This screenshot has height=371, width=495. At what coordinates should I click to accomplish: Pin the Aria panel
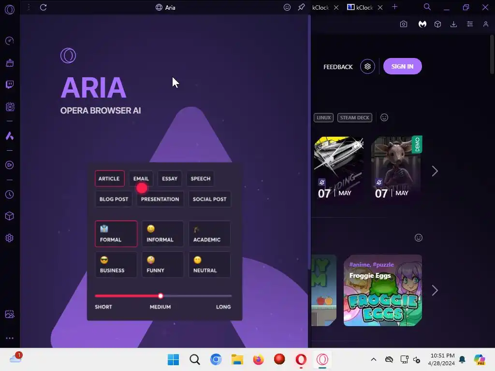pos(302,7)
